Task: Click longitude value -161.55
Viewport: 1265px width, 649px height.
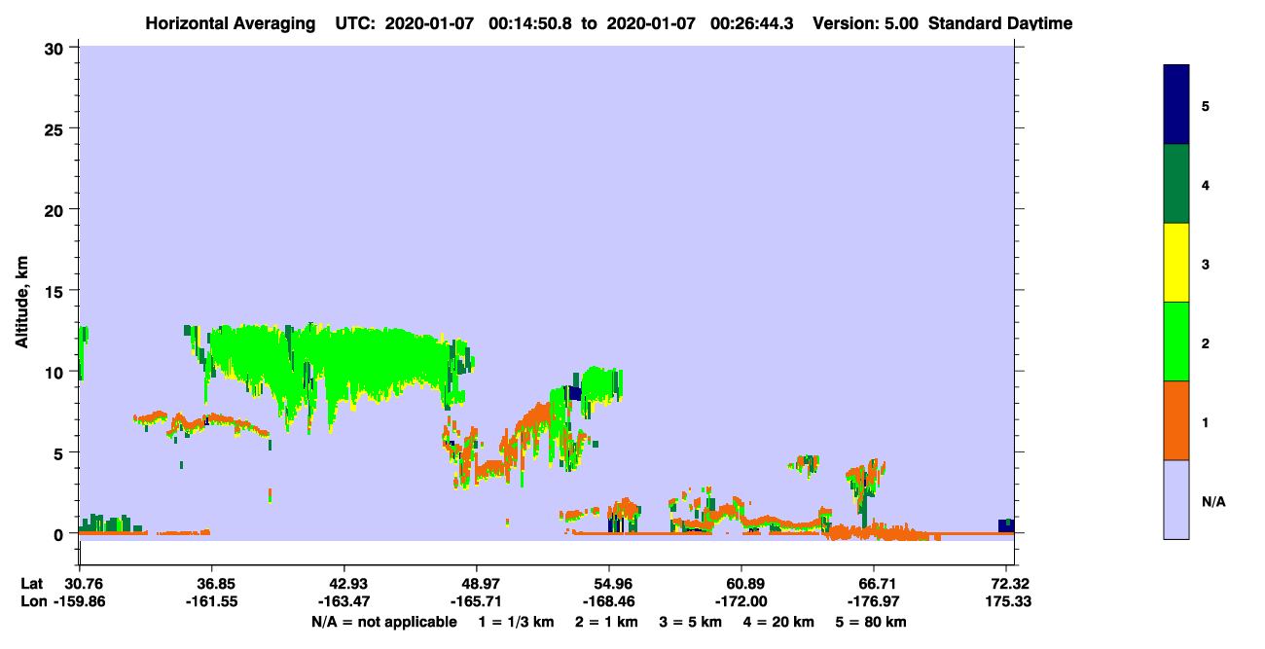Action: coord(212,601)
